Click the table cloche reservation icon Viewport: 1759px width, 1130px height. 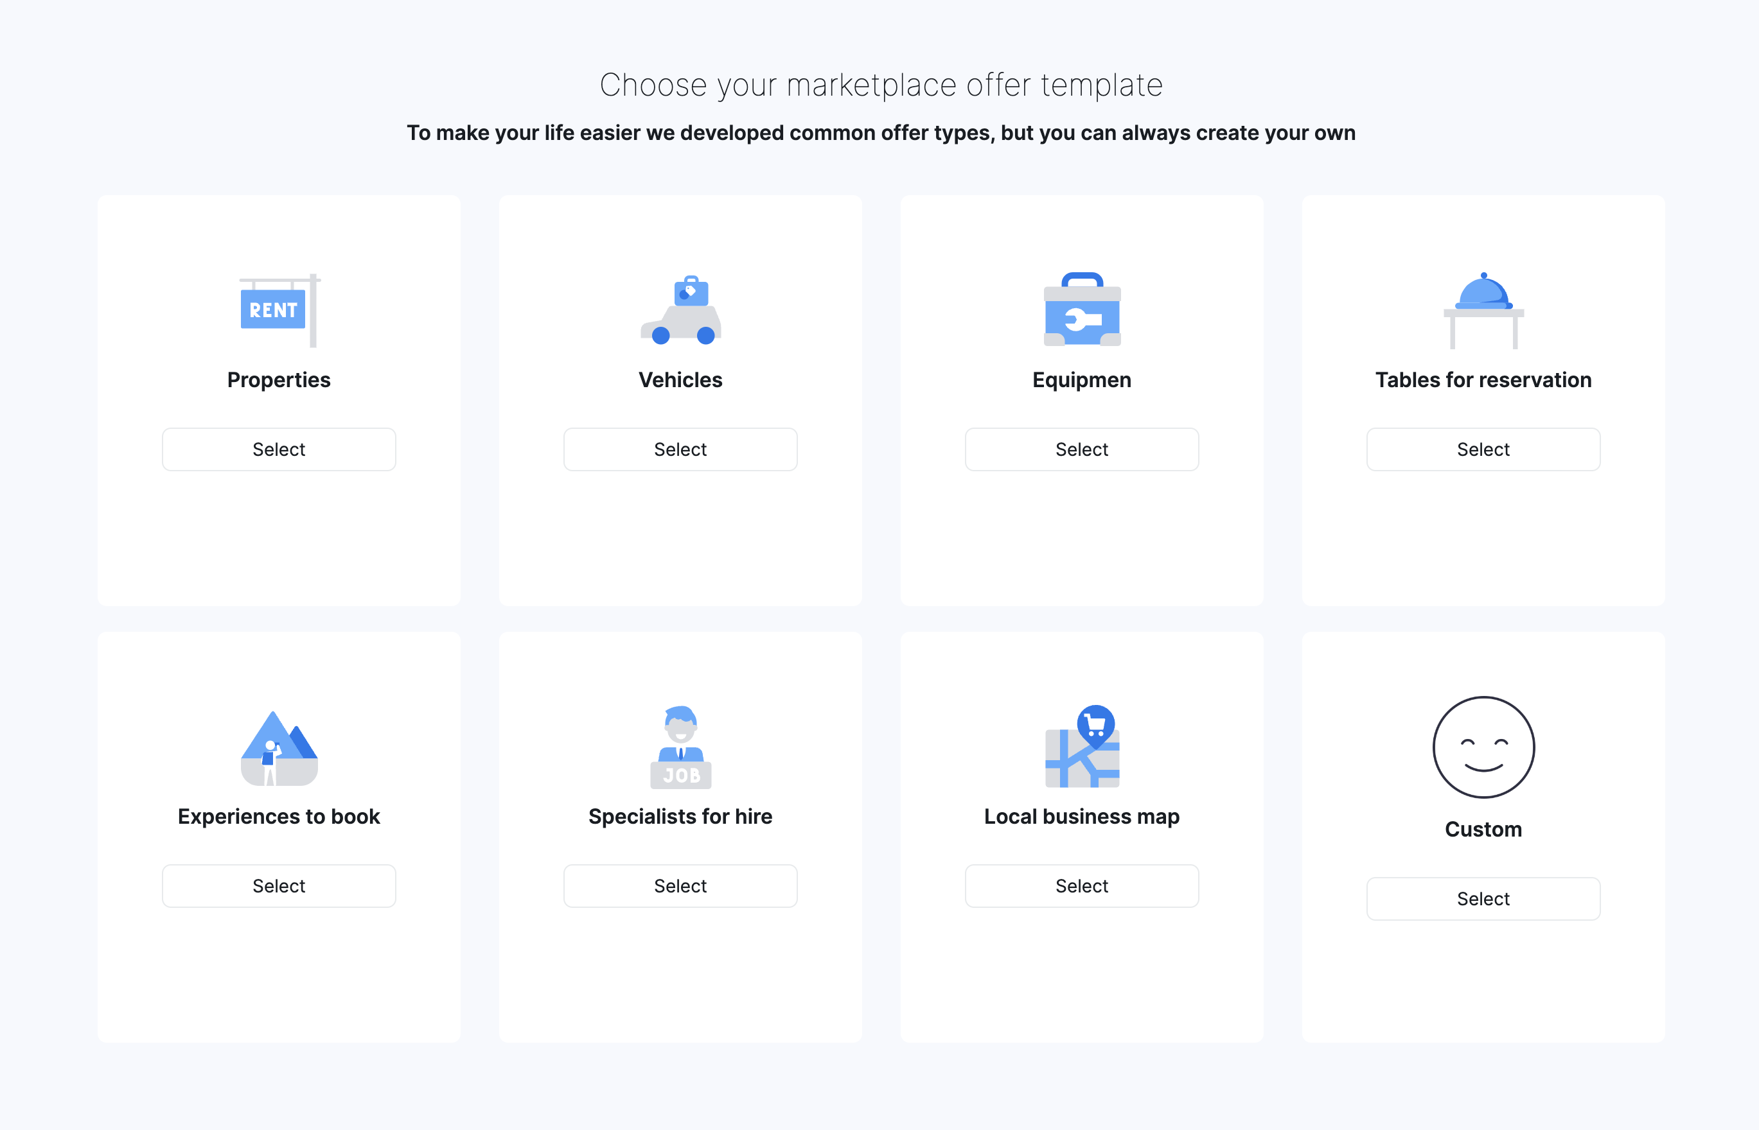click(x=1483, y=309)
